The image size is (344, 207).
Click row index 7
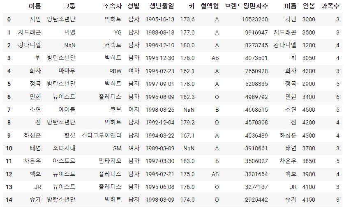pos(9,110)
